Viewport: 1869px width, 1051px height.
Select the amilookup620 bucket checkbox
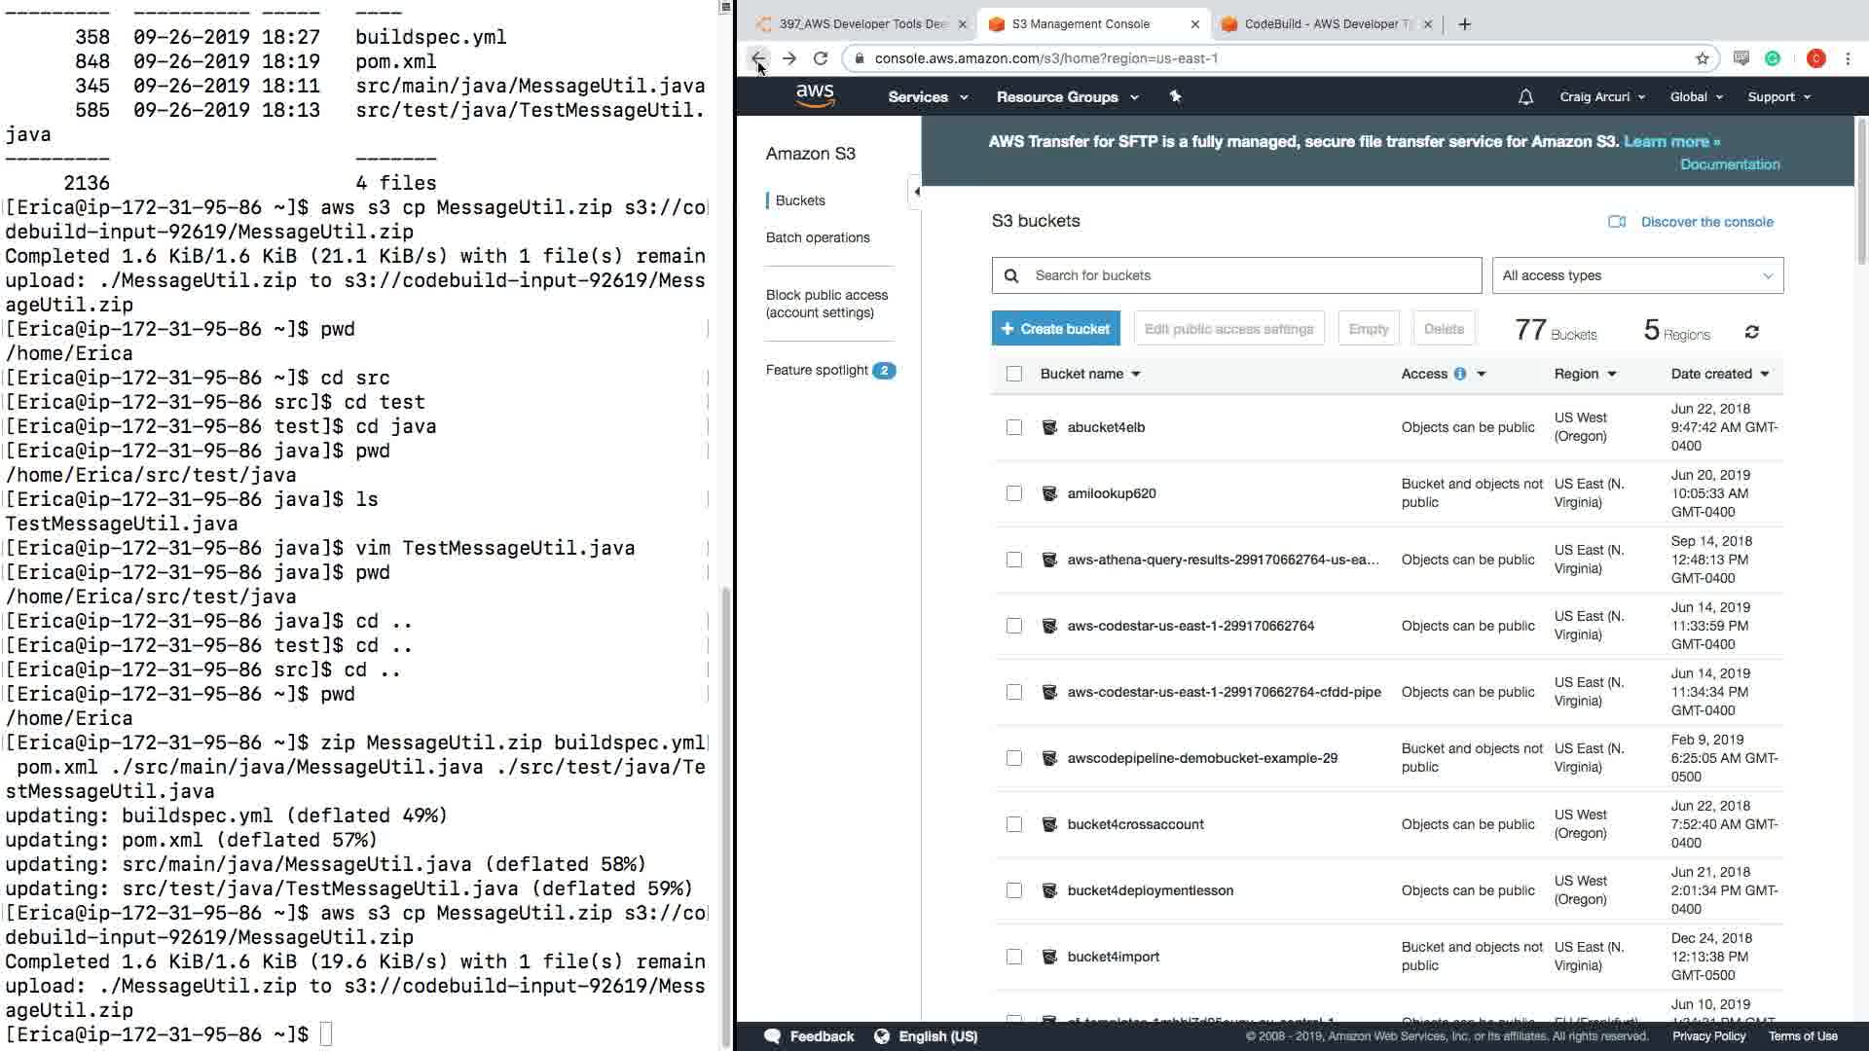[1013, 493]
